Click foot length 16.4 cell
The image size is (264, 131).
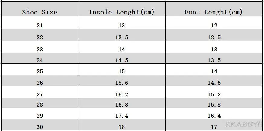[x=214, y=116]
